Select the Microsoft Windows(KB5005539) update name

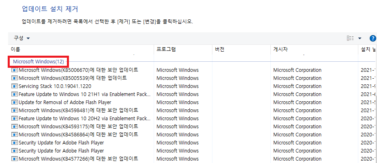coord(73,78)
